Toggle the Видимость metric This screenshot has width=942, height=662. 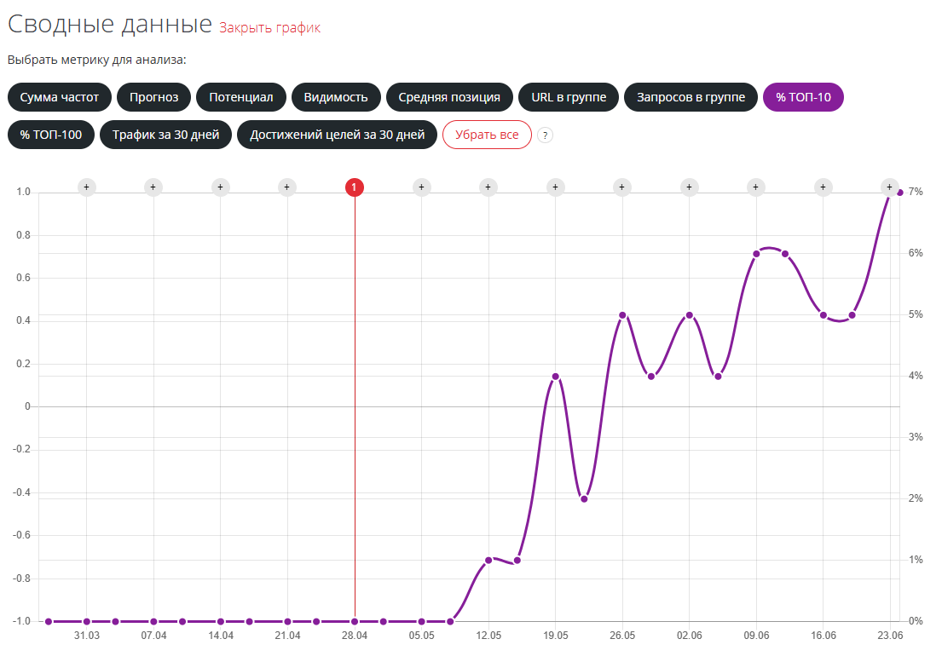click(x=336, y=97)
